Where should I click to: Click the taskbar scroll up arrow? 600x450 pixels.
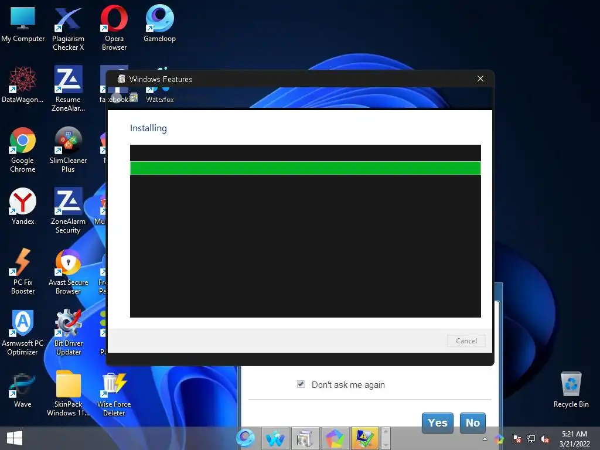(386, 432)
